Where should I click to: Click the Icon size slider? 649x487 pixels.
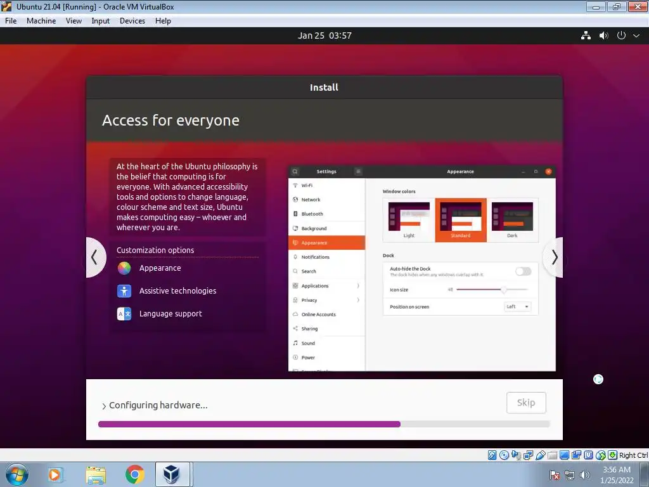(x=492, y=289)
